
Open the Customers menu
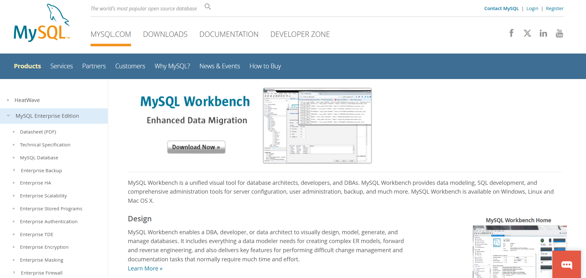(130, 66)
